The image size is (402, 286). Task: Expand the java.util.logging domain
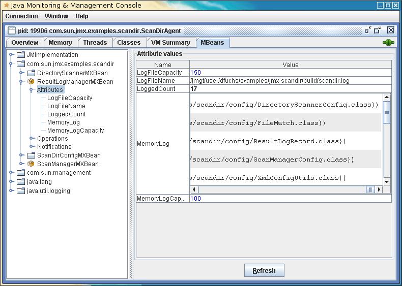(x=11, y=191)
